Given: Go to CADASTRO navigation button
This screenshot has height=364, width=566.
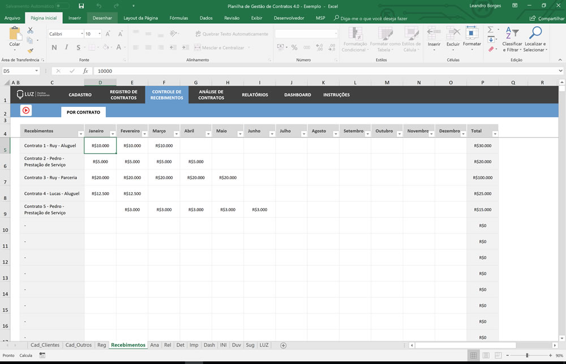Looking at the screenshot, I should (x=80, y=95).
